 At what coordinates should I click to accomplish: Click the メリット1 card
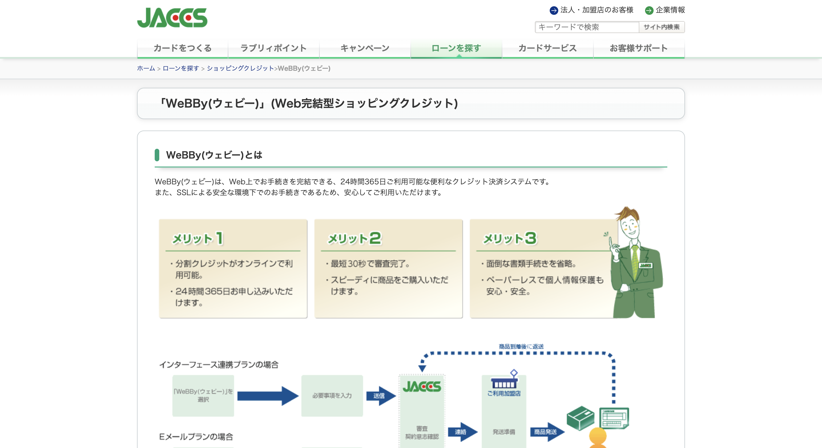pyautogui.click(x=233, y=269)
